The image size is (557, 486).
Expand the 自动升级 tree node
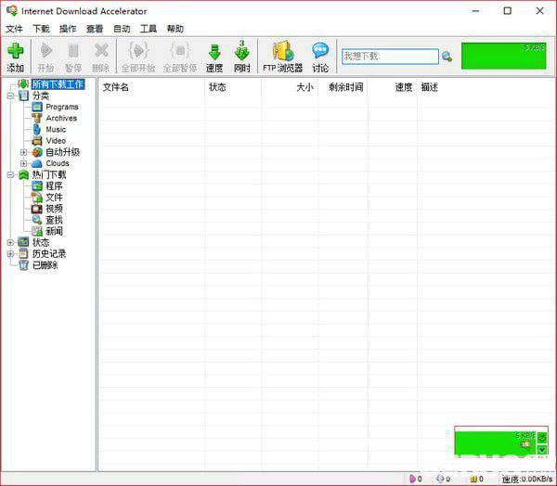(x=23, y=152)
